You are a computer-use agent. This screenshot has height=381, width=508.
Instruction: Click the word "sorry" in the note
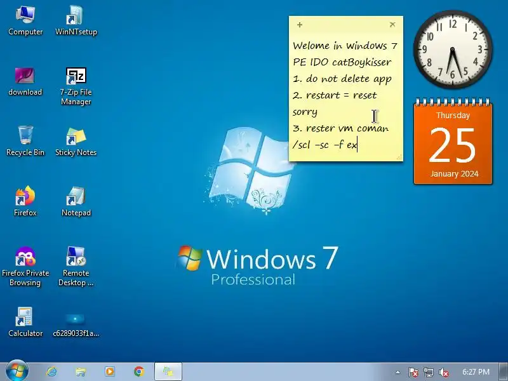305,112
